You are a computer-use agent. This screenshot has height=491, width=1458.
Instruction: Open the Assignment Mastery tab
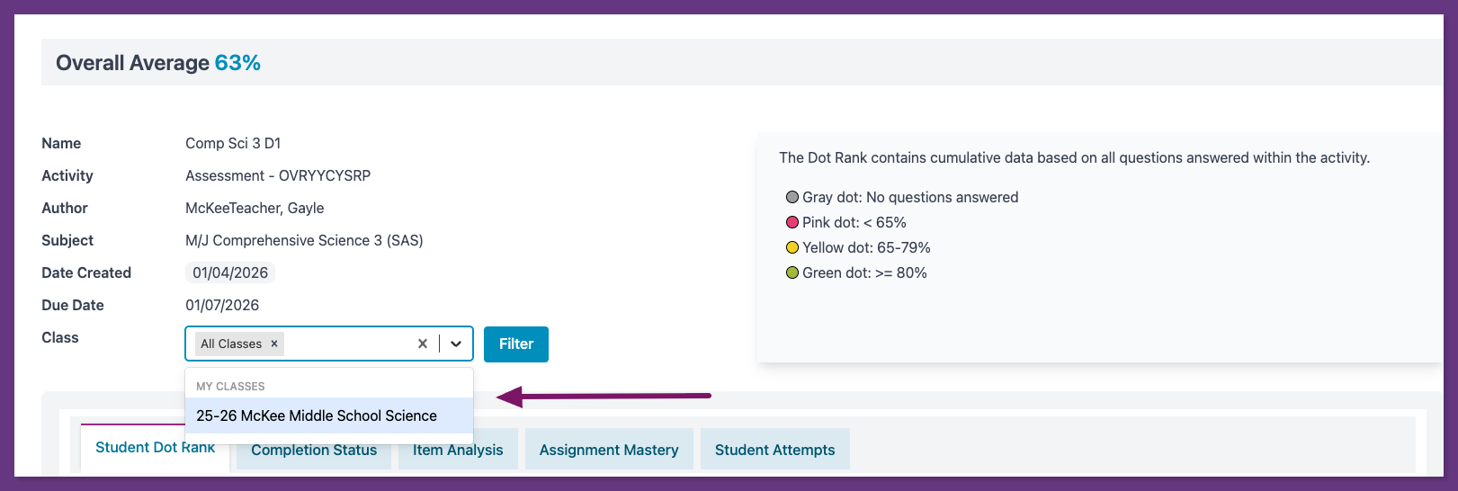(609, 451)
